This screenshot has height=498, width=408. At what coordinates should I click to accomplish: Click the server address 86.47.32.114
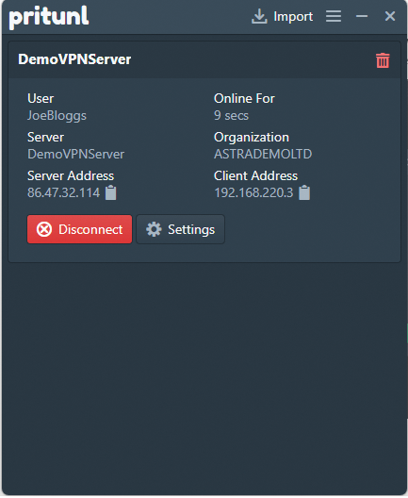[64, 192]
